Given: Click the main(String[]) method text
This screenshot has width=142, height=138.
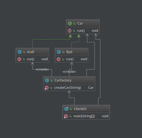Looking at the screenshot, I should pyautogui.click(x=84, y=116).
